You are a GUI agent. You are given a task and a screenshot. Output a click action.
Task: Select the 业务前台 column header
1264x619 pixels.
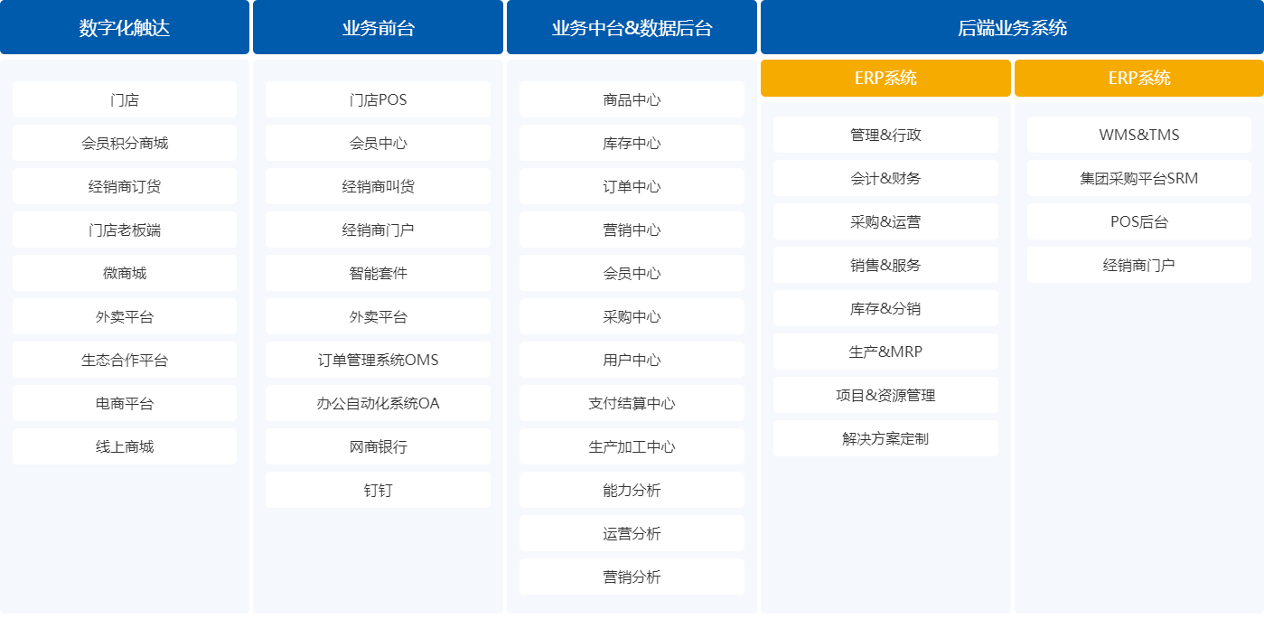coord(378,27)
